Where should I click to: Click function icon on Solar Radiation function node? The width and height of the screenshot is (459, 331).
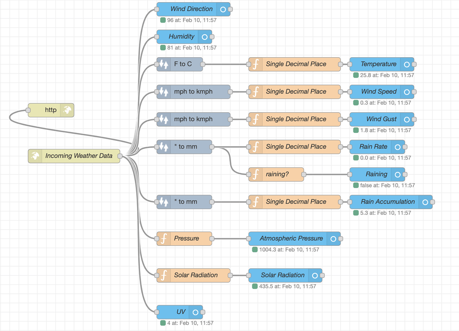coord(164,275)
